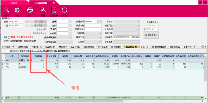Switch to the 时段销售分析 tab
Screen dimensions: 208x103
point(8,47)
